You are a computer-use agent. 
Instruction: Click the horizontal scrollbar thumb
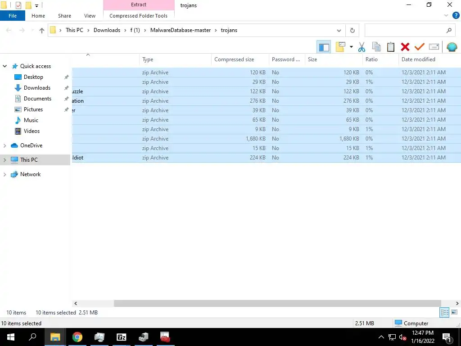277,303
